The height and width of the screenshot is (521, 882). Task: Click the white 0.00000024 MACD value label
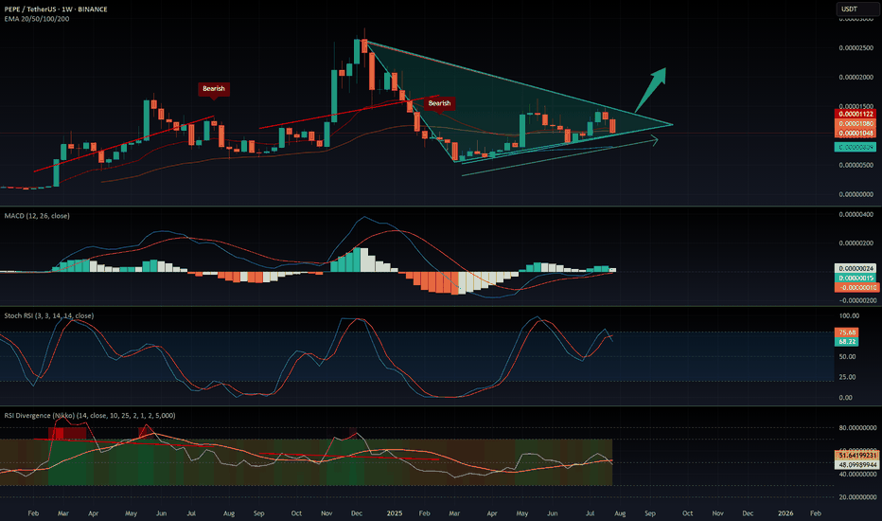(x=856, y=269)
